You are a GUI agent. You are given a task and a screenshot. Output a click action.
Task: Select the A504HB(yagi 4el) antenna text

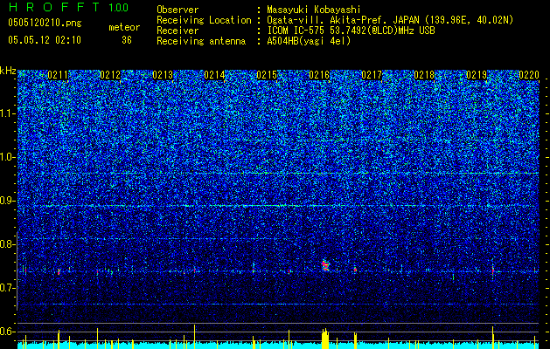tap(309, 41)
